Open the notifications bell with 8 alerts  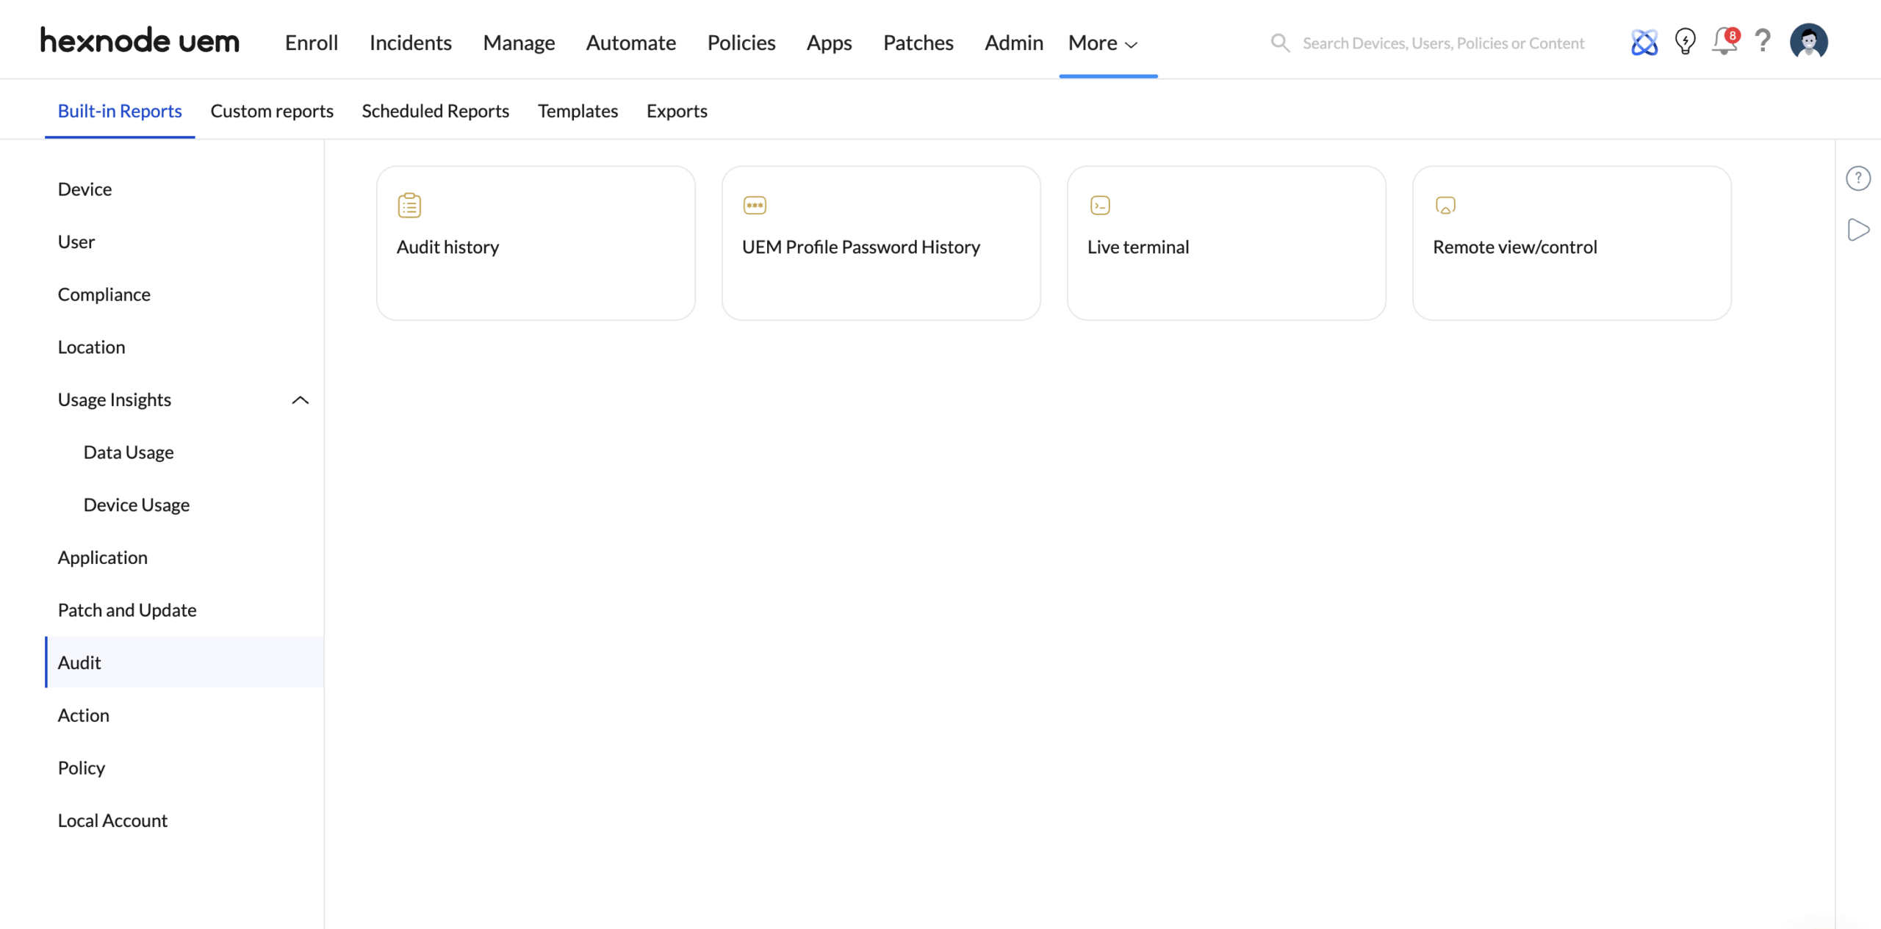pos(1724,42)
